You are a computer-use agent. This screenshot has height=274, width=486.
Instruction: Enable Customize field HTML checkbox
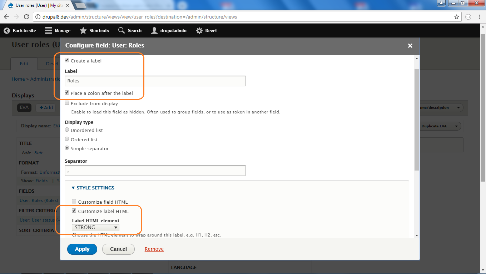click(74, 202)
